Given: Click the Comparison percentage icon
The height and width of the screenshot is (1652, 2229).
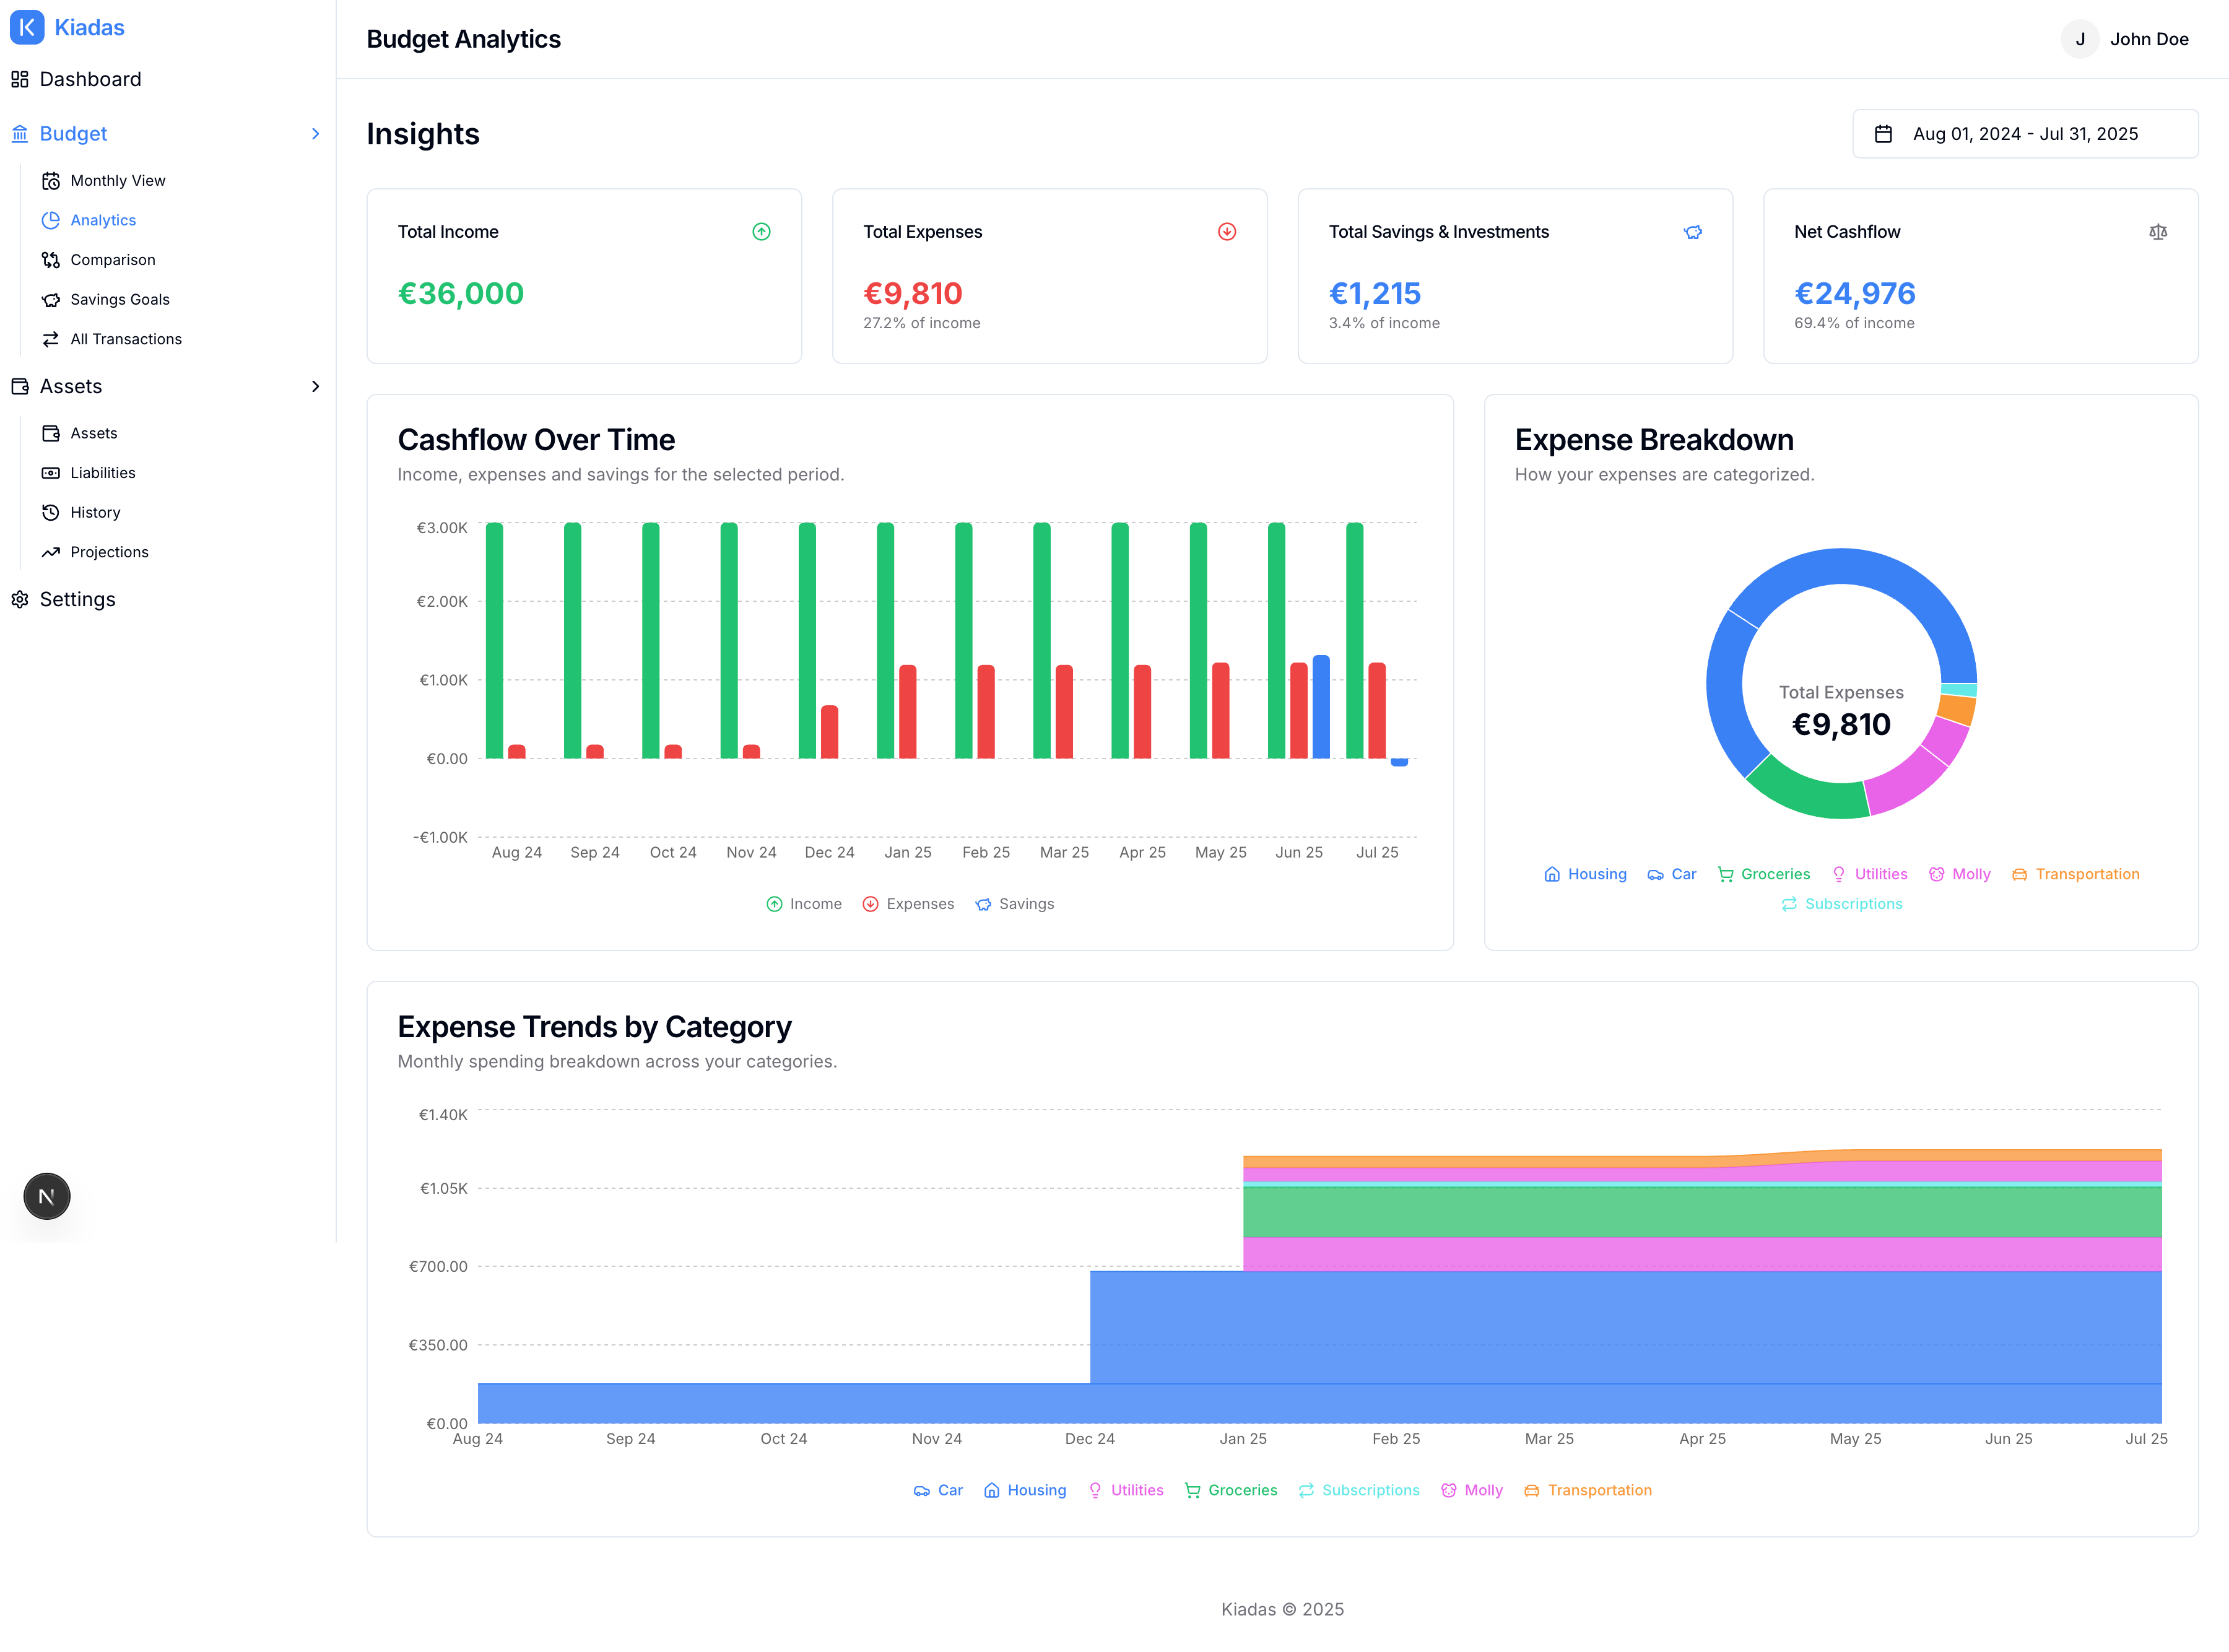Looking at the screenshot, I should point(52,259).
